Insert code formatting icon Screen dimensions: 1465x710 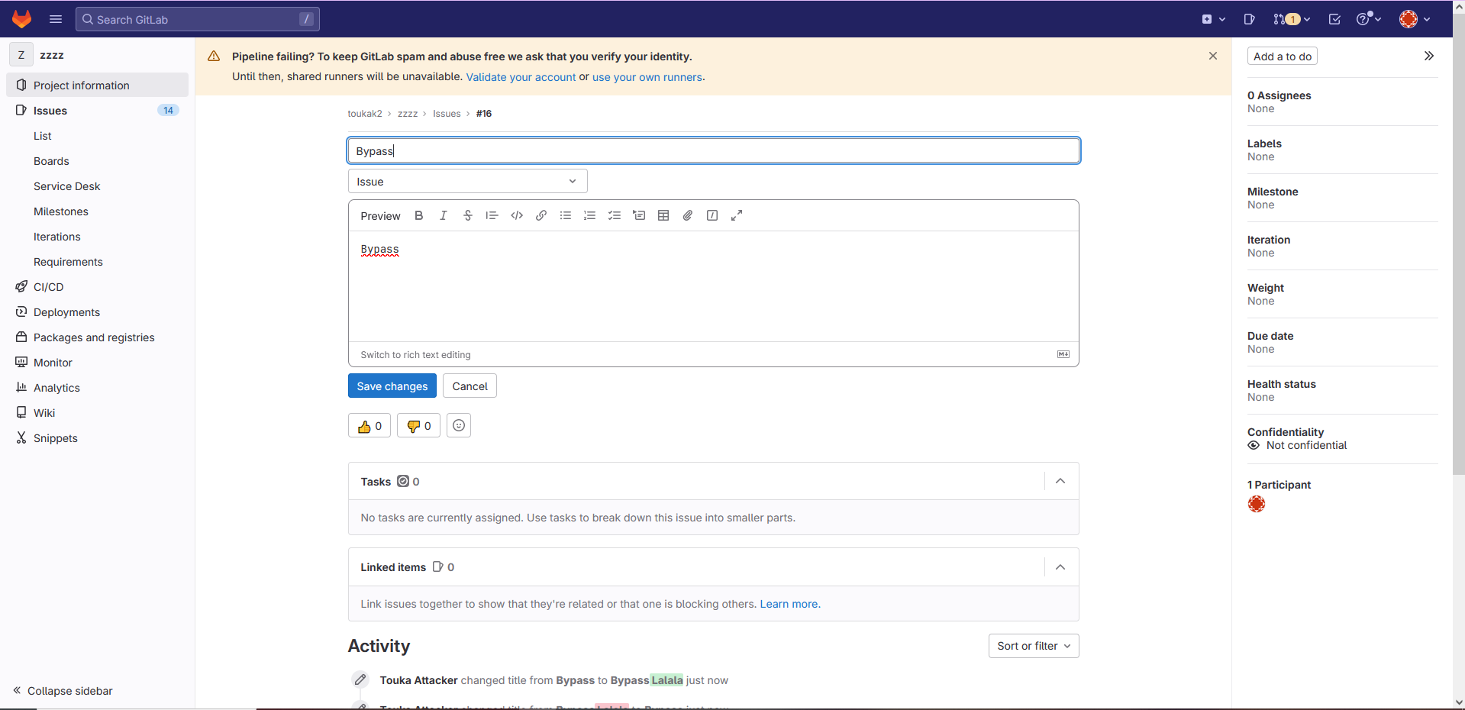517,216
